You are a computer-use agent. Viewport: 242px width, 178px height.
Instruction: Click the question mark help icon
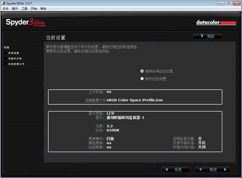(202, 36)
